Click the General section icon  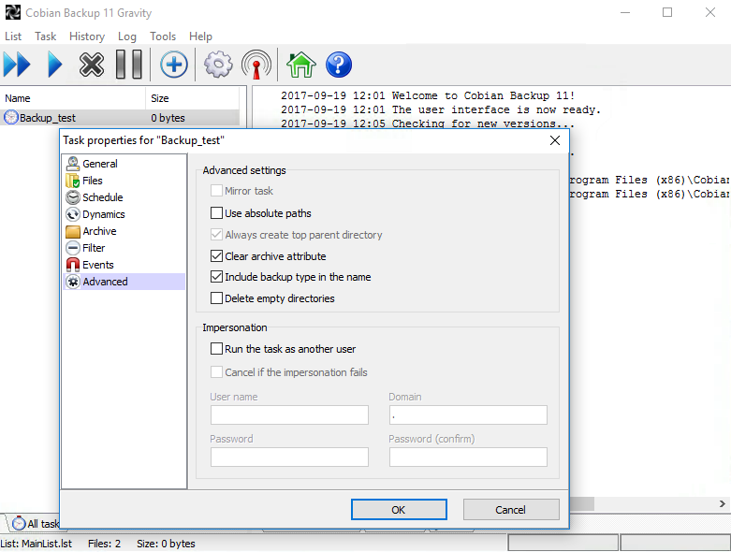point(73,164)
